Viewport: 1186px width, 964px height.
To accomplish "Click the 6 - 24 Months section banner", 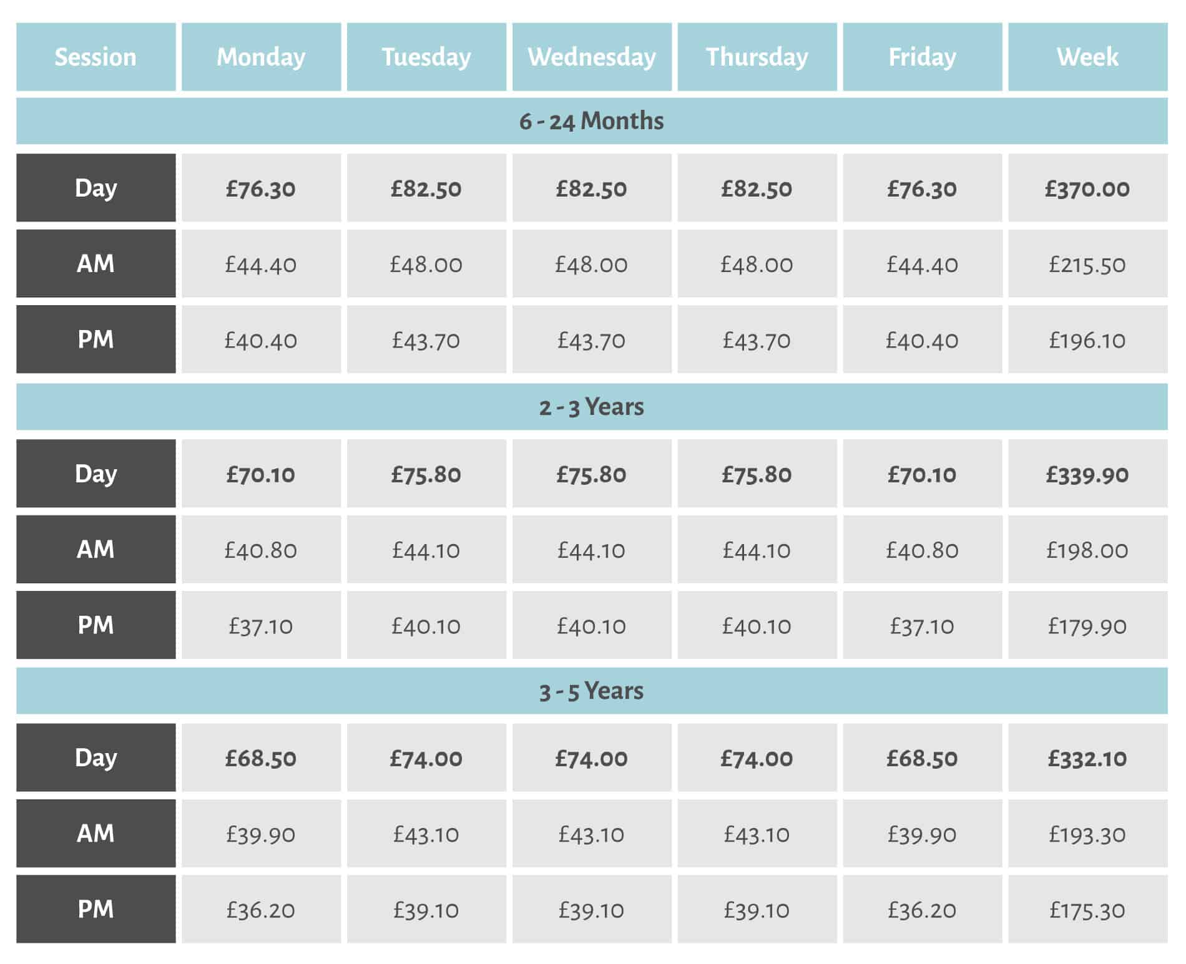I will click(592, 121).
